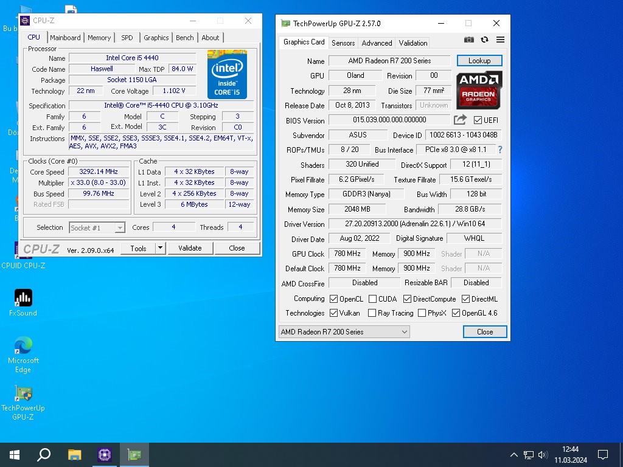
Task: Open File Explorer from the taskbar
Action: [74, 455]
